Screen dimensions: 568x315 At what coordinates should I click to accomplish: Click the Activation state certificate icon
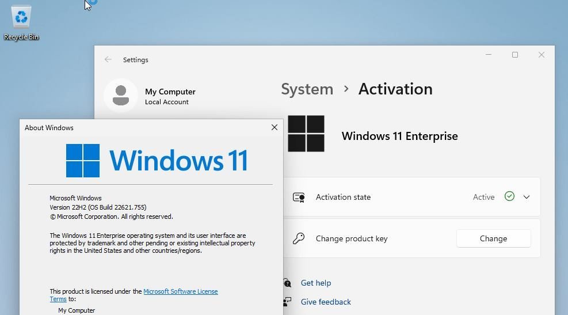[299, 197]
